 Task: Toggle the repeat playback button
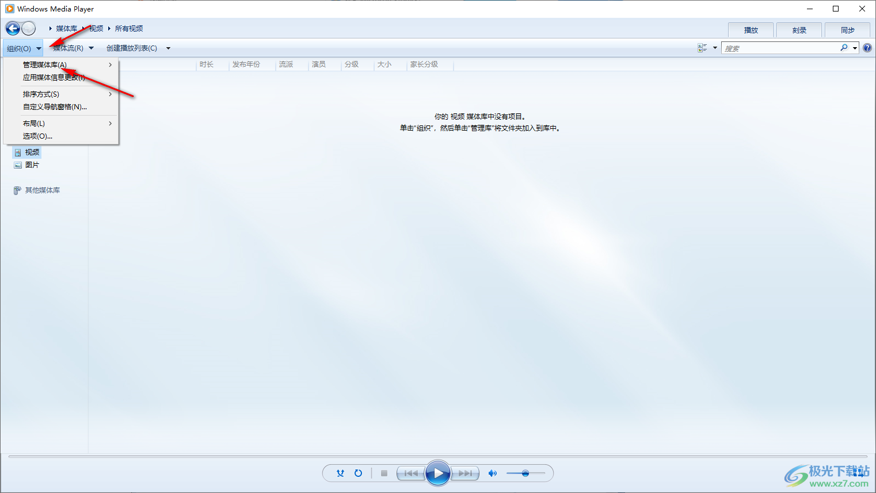coord(358,473)
